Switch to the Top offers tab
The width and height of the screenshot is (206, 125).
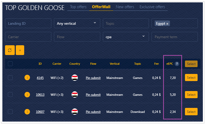[78, 7]
